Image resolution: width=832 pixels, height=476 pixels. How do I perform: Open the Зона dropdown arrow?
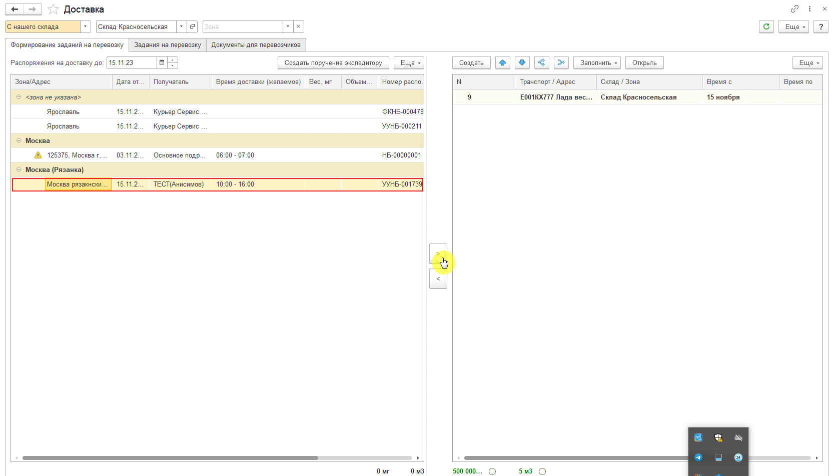288,26
